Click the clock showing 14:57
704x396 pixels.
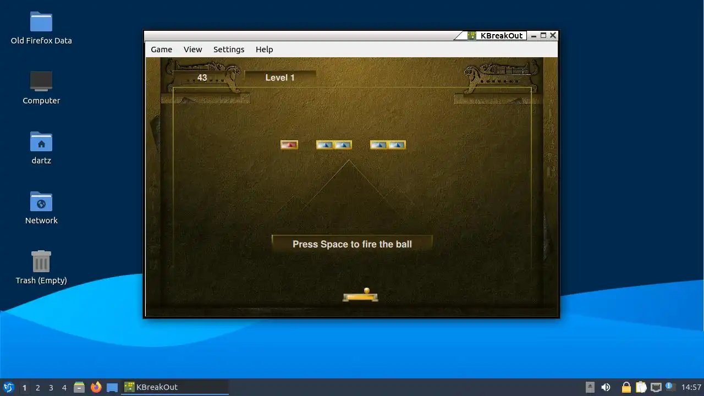pos(691,387)
